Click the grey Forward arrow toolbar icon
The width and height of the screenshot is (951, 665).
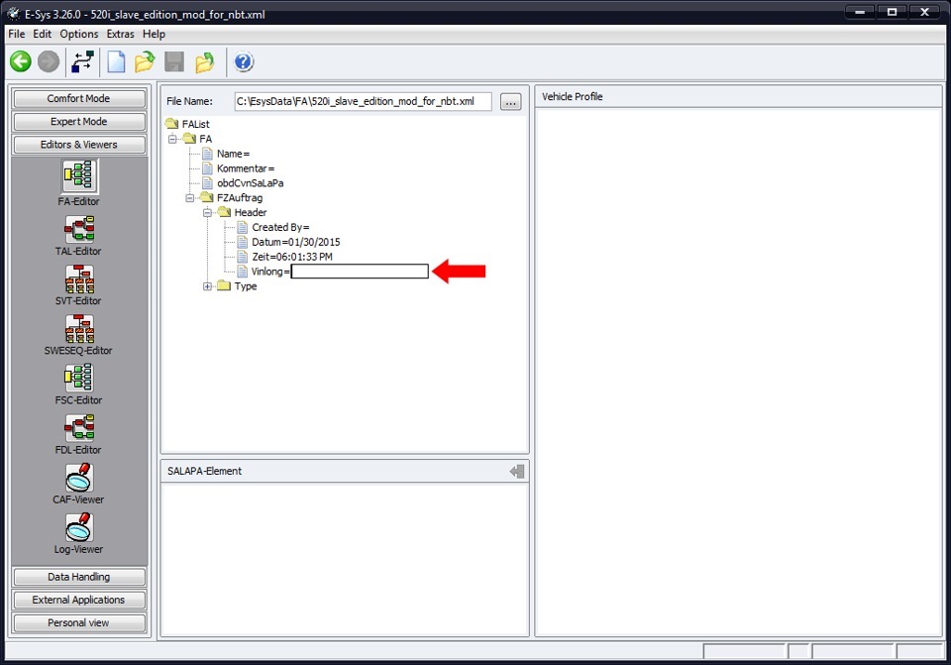coord(49,61)
